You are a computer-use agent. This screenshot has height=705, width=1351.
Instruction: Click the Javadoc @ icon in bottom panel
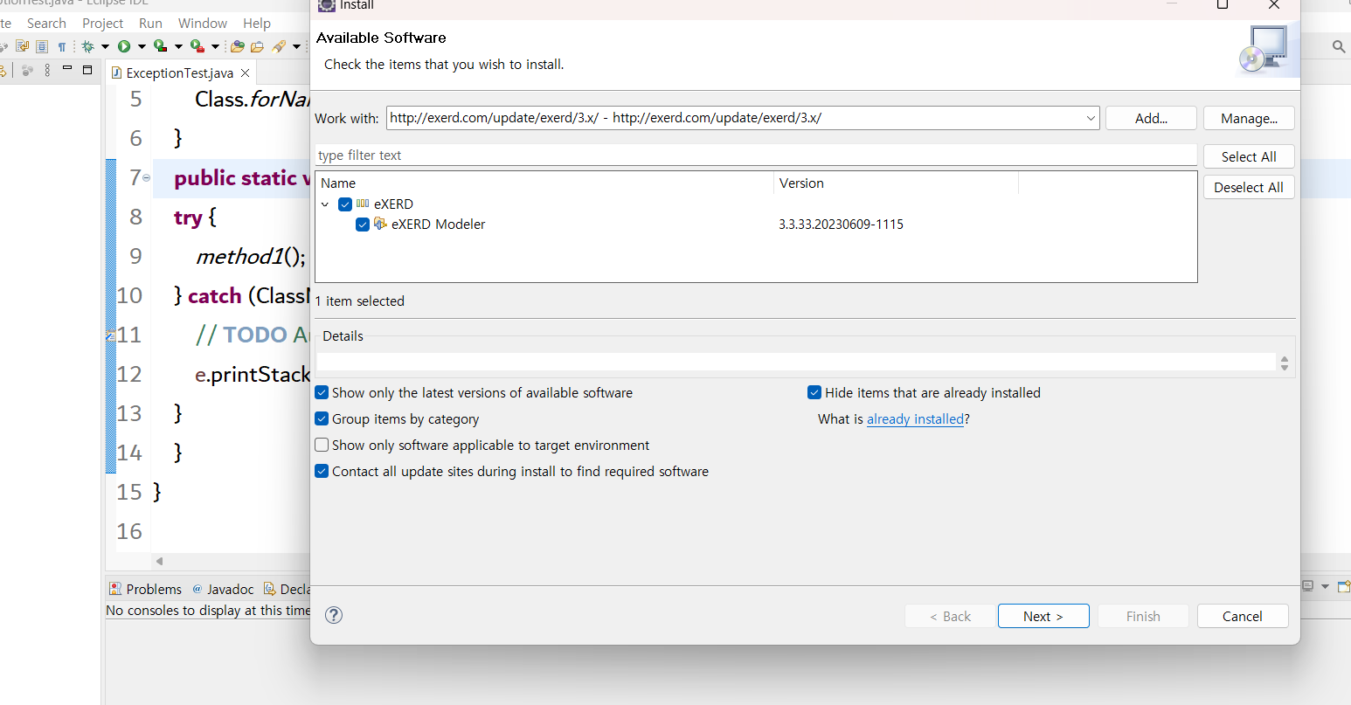[197, 589]
